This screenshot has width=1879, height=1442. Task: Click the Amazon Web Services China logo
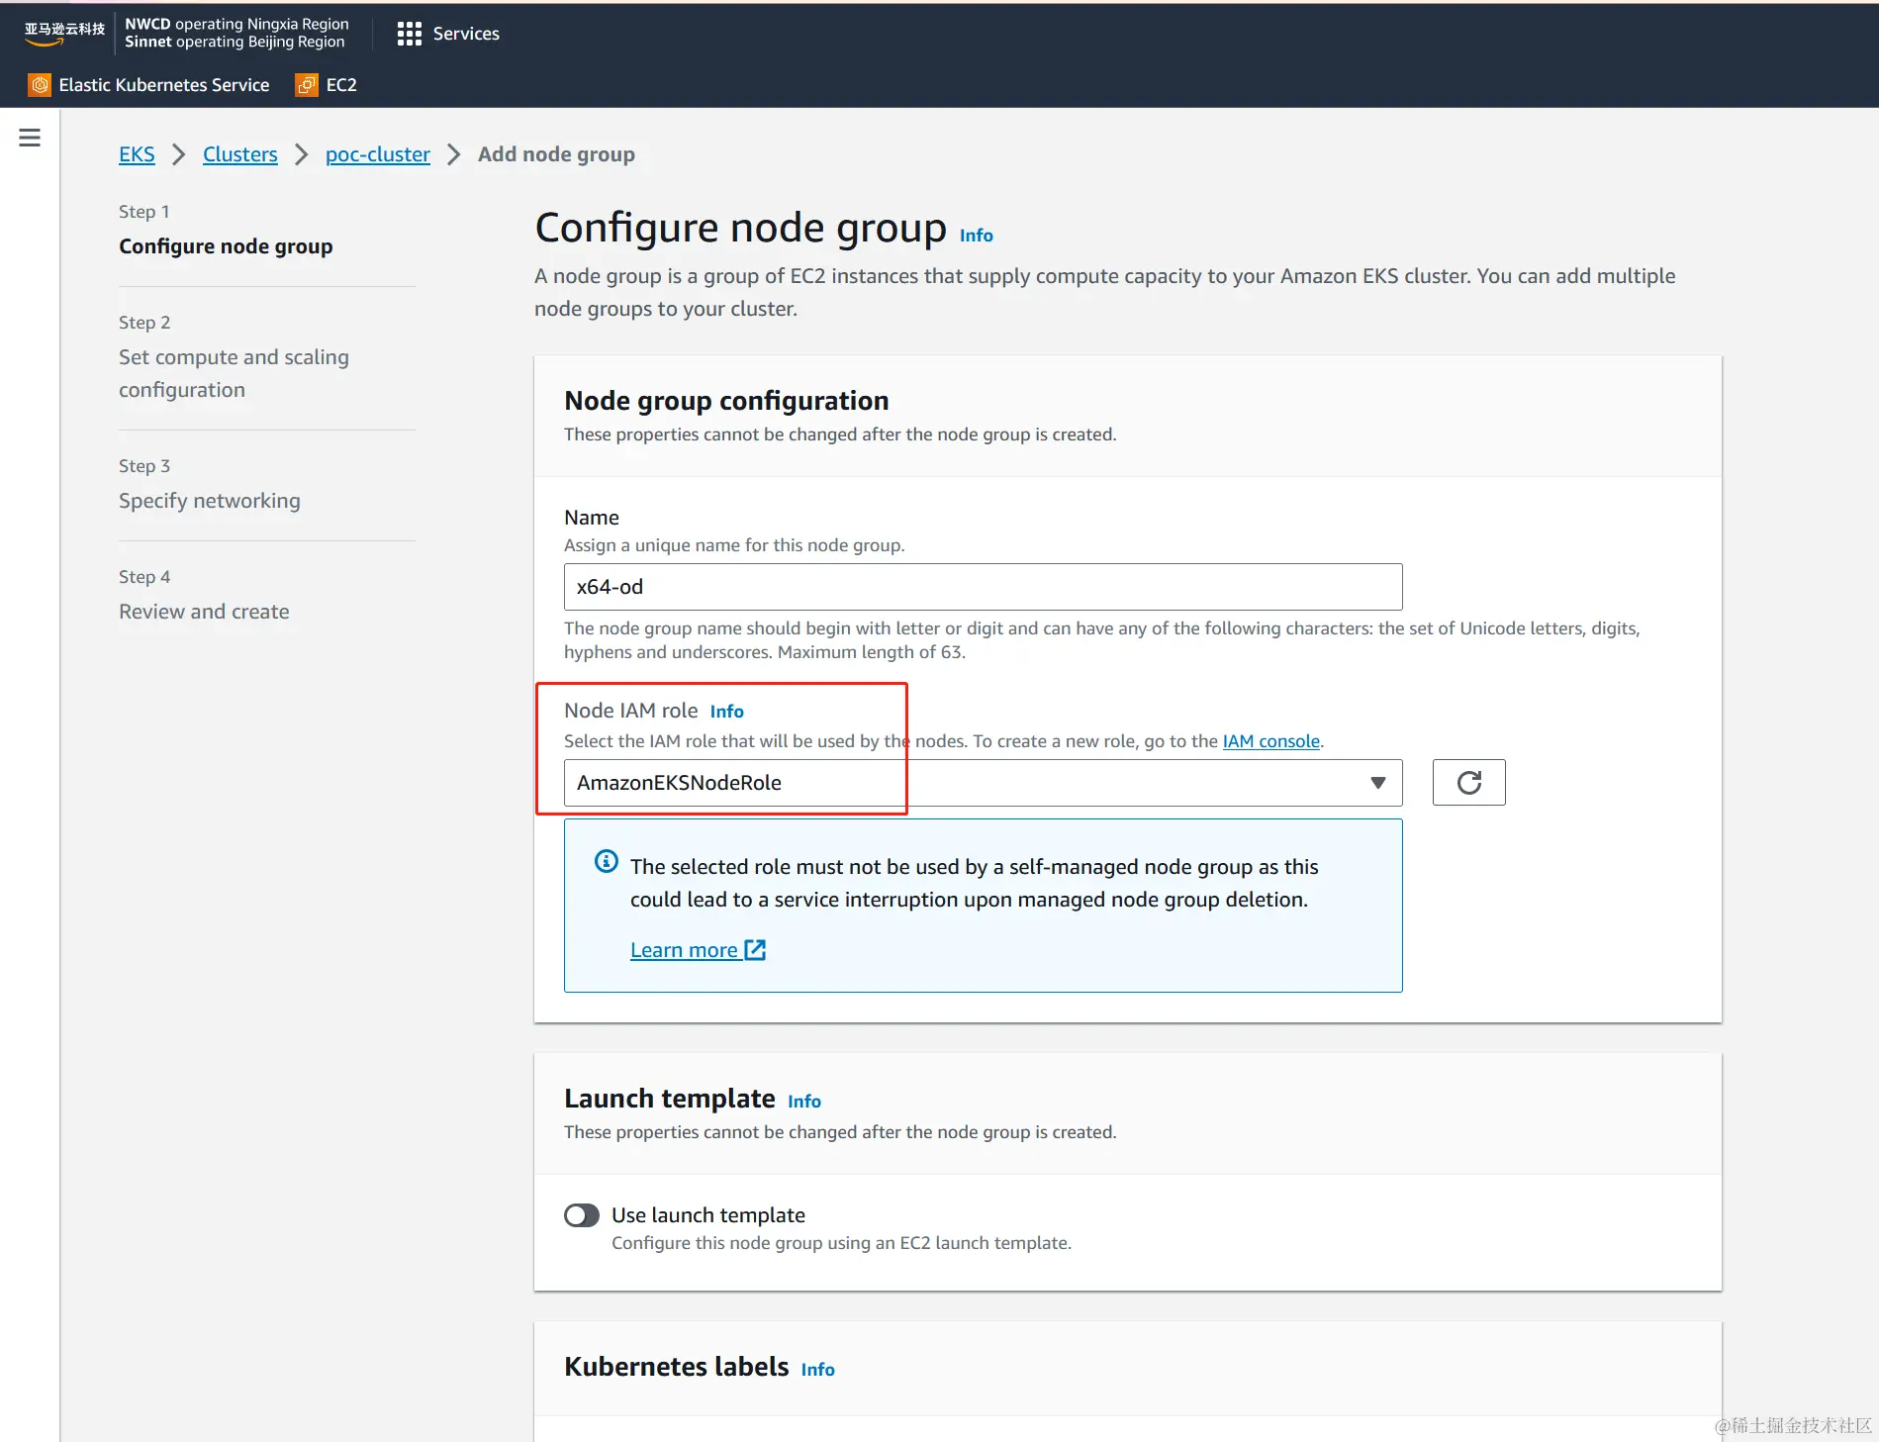coord(64,33)
